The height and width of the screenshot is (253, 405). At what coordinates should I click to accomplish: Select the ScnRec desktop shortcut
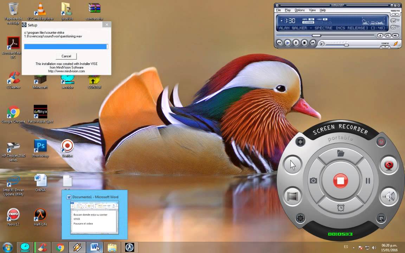[67, 148]
